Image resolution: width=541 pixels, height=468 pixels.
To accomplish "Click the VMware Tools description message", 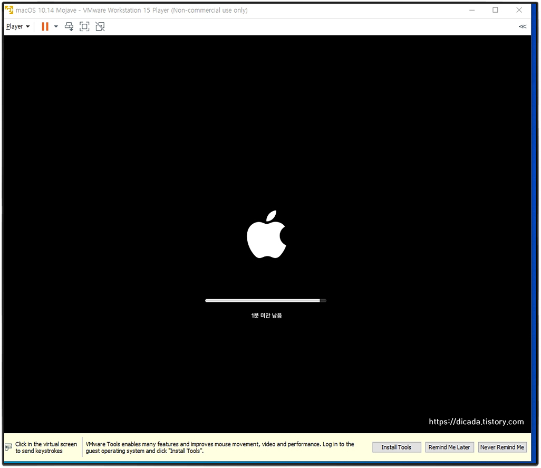I will tap(220, 447).
